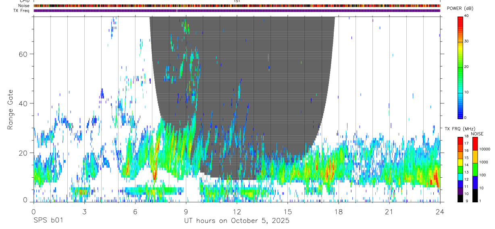Click the 'SPS b01' station label
Screen dimensions: 495x229
[x=48, y=221]
